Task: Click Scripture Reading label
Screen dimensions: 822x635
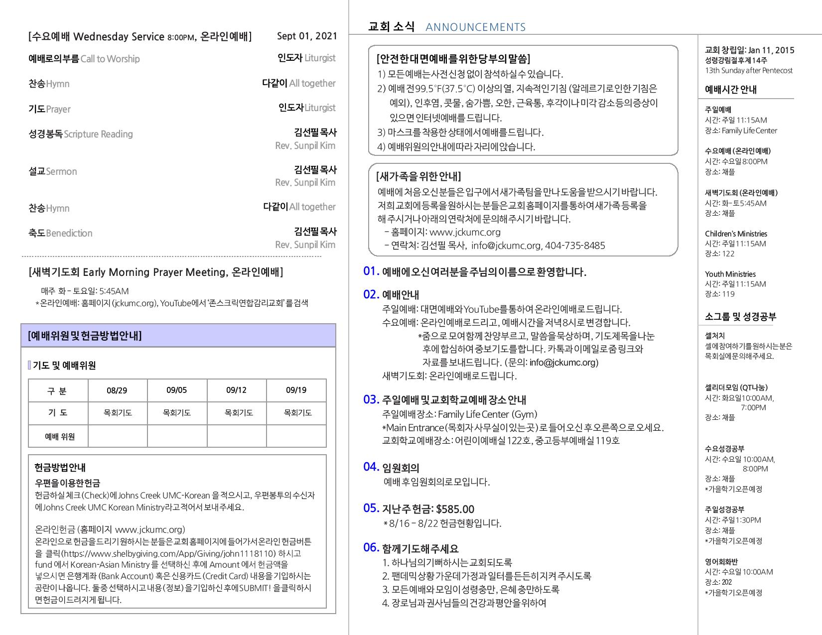Action: (98, 134)
